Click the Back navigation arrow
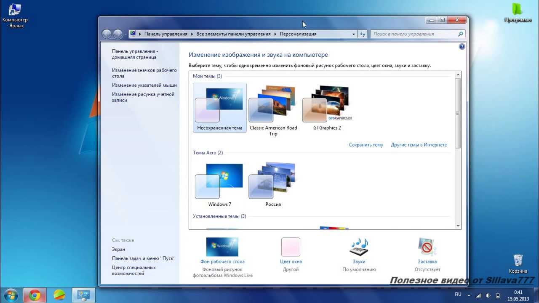 click(107, 34)
